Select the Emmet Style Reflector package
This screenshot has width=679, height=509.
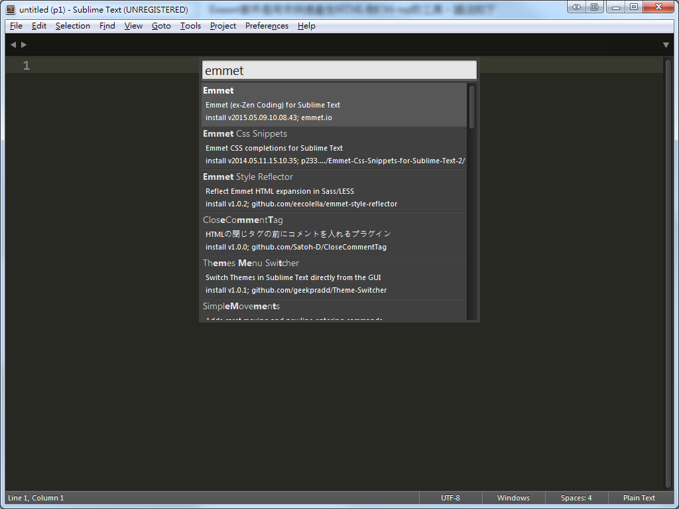[334, 190]
